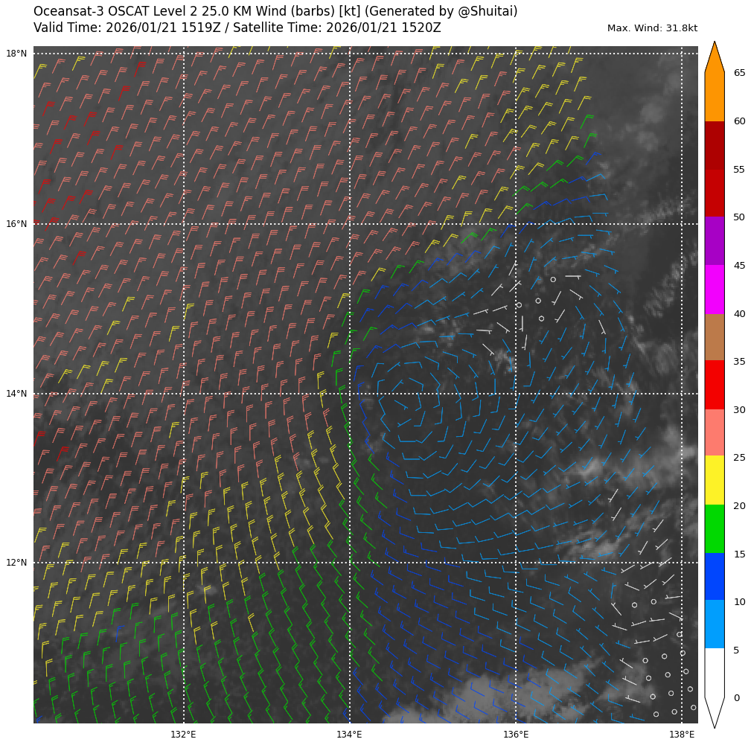Screen dimensions: 751x745
Task: Click the salmon 25-30 kt colorbar segment
Action: tap(714, 432)
